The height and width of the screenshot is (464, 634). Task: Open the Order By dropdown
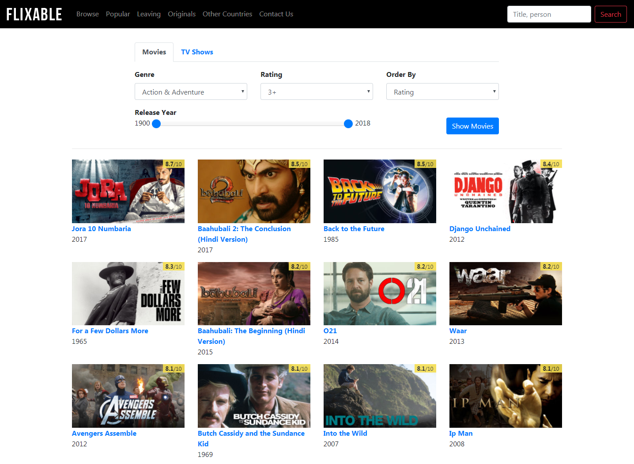(x=442, y=91)
